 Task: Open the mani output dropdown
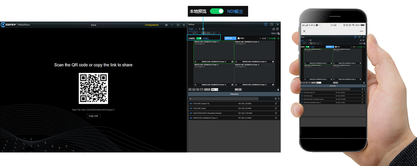tap(193, 29)
